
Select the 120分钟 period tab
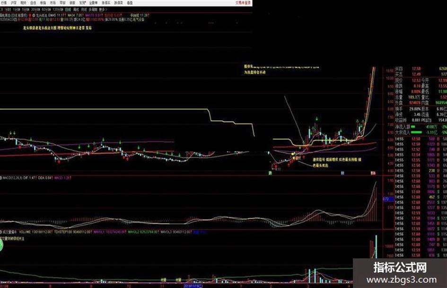pyautogui.click(x=58, y=9)
